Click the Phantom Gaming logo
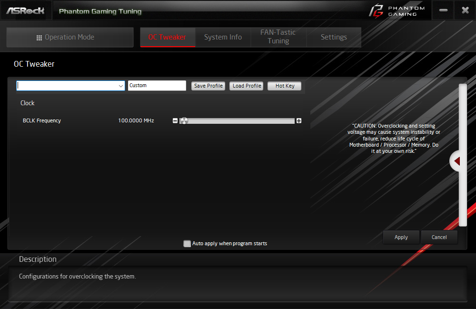Image resolution: width=476 pixels, height=309 pixels. click(397, 11)
